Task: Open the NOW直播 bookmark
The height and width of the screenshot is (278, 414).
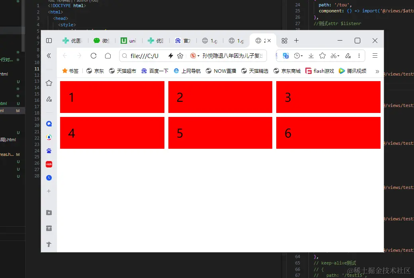Action: 221,71
